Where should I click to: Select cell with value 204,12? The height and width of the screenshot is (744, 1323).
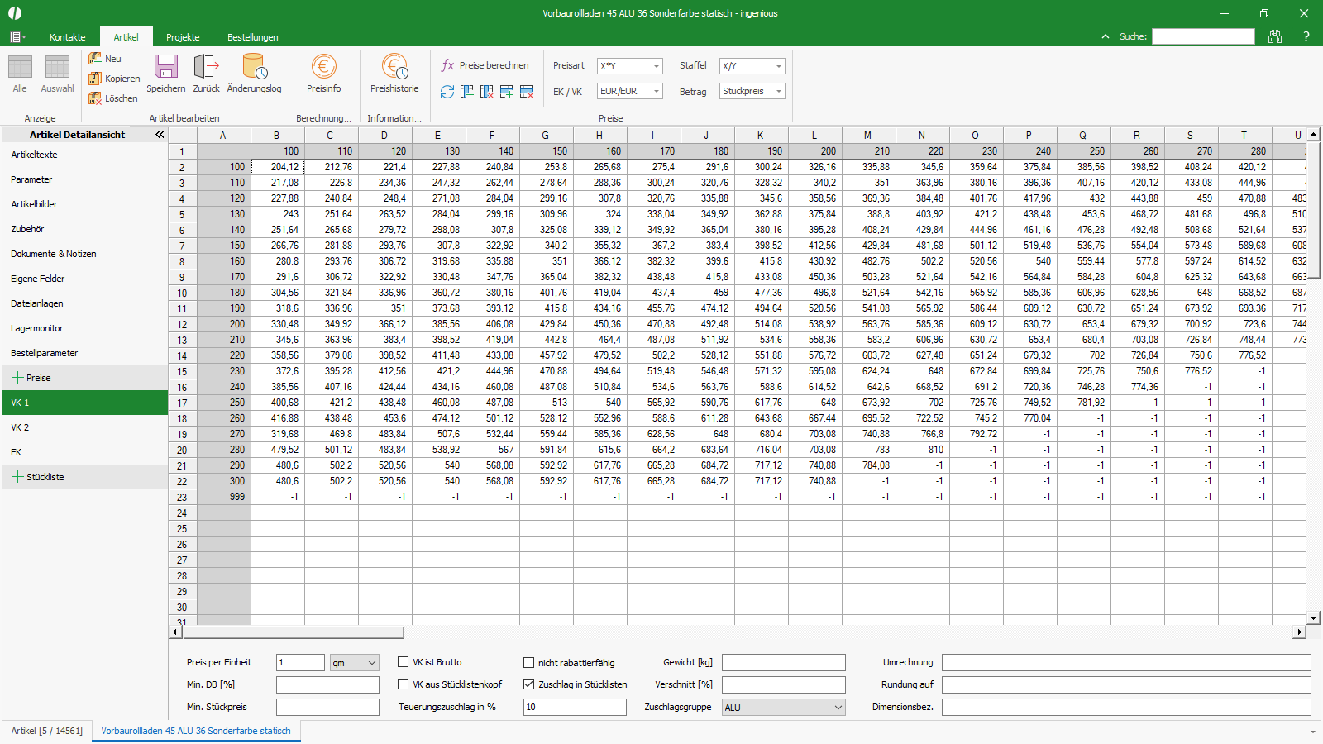278,166
